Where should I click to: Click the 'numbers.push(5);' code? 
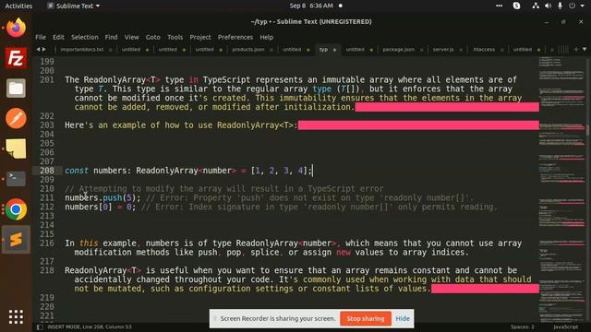(x=103, y=197)
